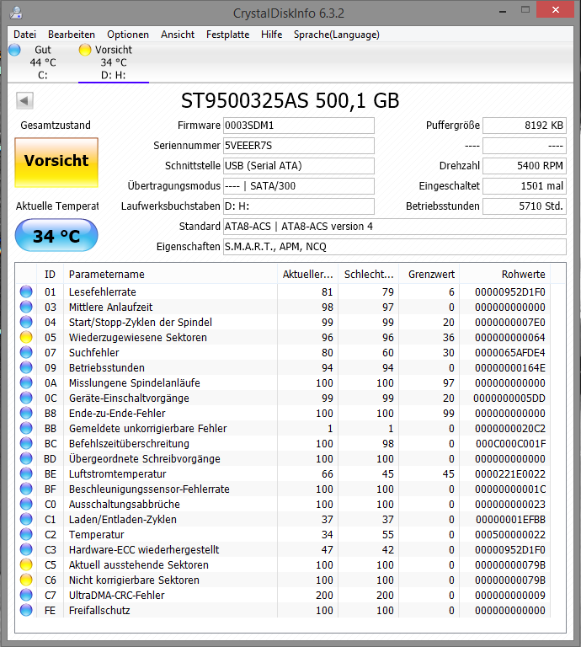Click blue status icon for UltraDMA-CRC-Fehler

26,595
